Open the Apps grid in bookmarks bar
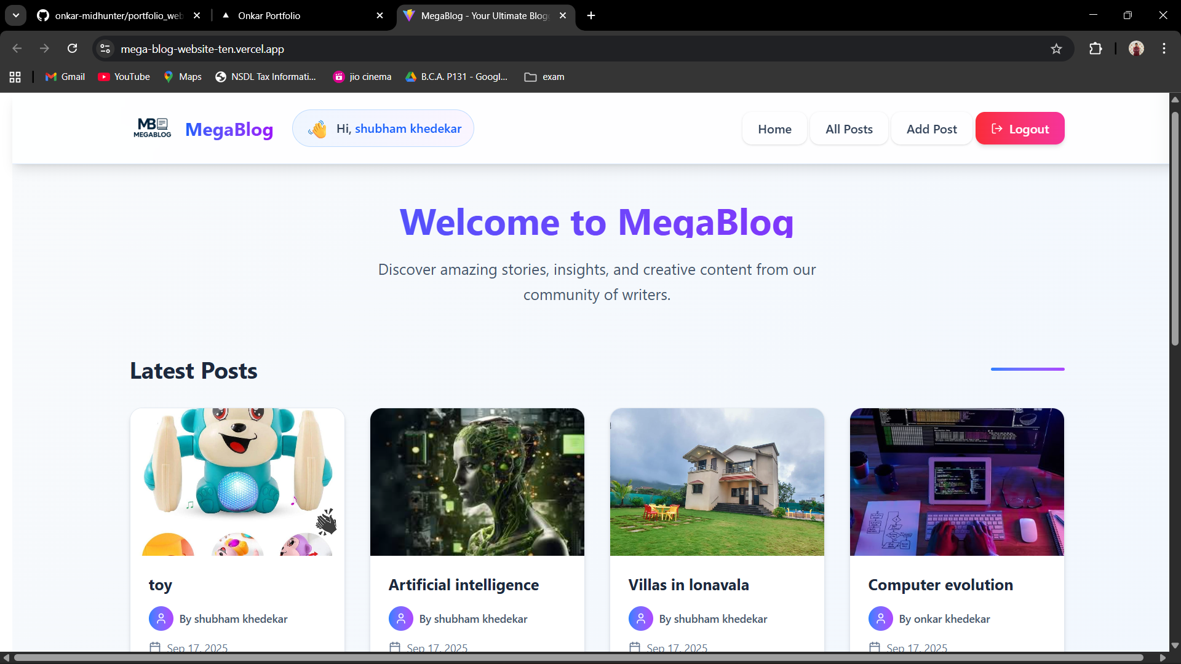The image size is (1181, 664). (15, 77)
